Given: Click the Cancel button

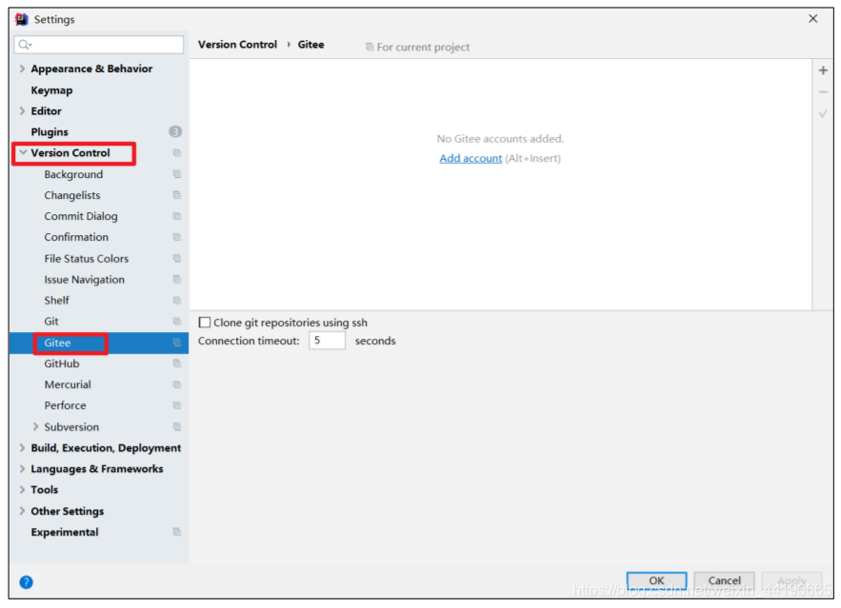Looking at the screenshot, I should 724,580.
